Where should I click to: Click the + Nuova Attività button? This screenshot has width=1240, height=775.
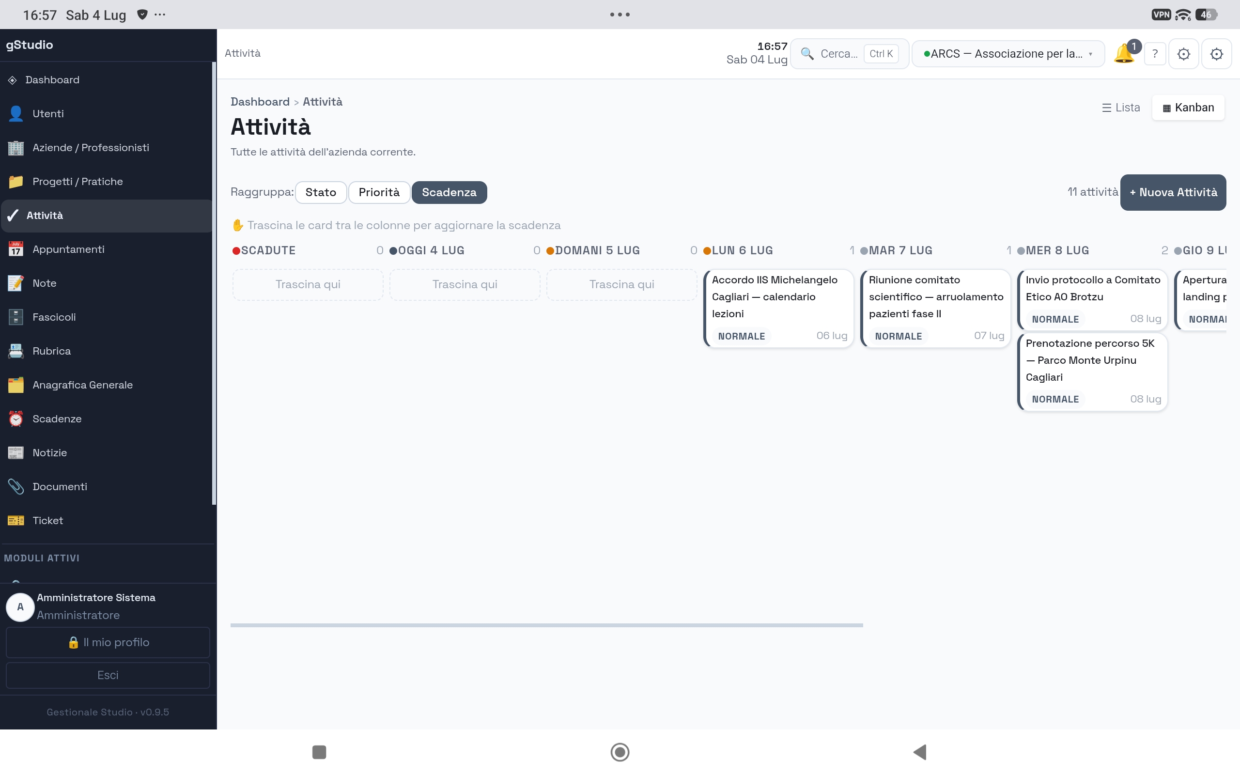pyautogui.click(x=1173, y=192)
